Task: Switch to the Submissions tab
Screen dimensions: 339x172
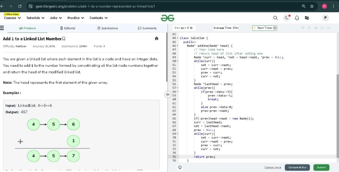Action: (x=108, y=28)
